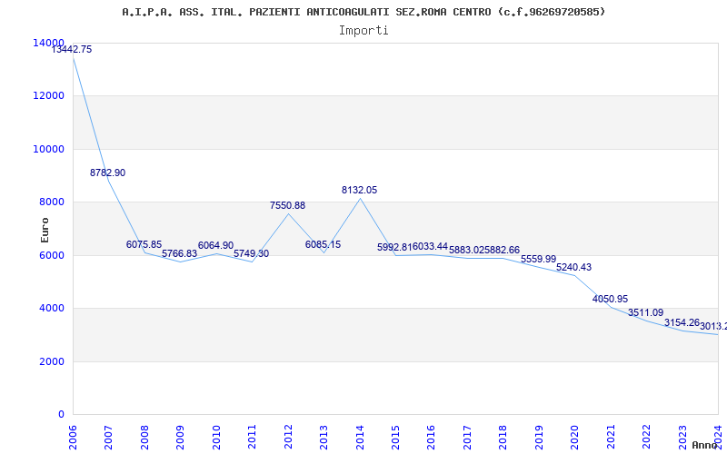Select the 3511.09 data label
This screenshot has width=727, height=454.
pyautogui.click(x=646, y=312)
